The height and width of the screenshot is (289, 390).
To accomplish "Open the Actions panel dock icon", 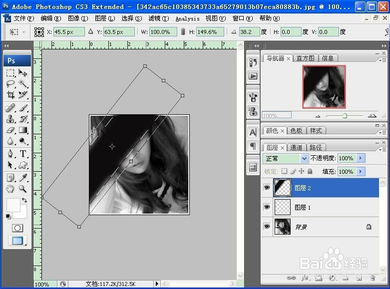I will pos(253,76).
